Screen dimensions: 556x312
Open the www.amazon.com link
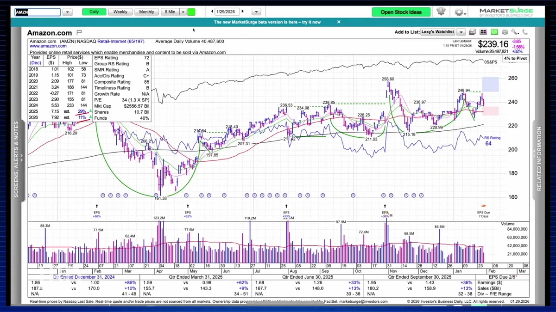(48, 46)
